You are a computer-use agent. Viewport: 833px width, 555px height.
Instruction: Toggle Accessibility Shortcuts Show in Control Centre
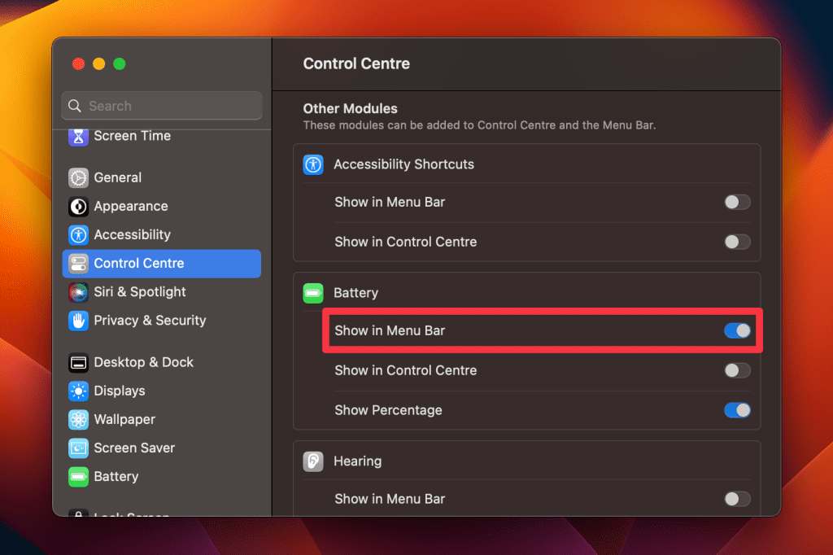click(737, 242)
